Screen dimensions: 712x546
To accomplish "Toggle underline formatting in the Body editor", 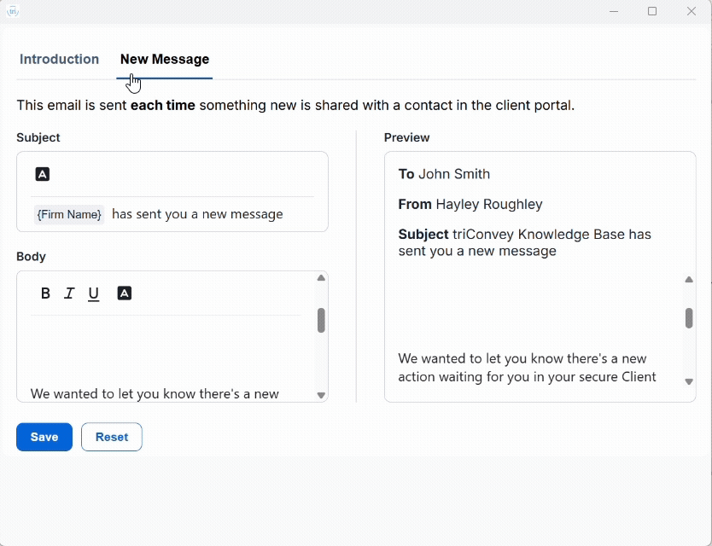I will [94, 293].
